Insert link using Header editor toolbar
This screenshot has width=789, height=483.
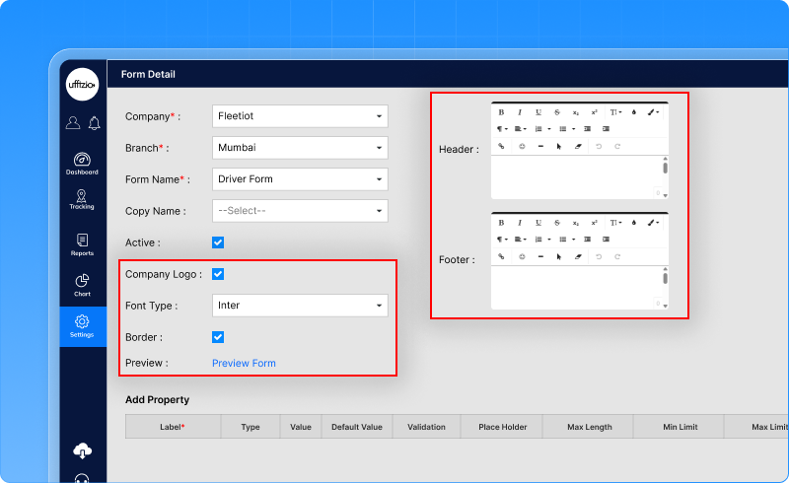pyautogui.click(x=501, y=146)
